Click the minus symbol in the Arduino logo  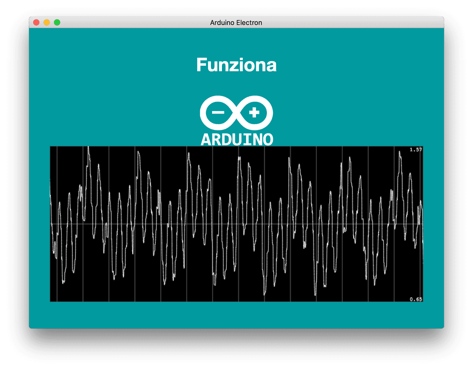click(x=218, y=113)
